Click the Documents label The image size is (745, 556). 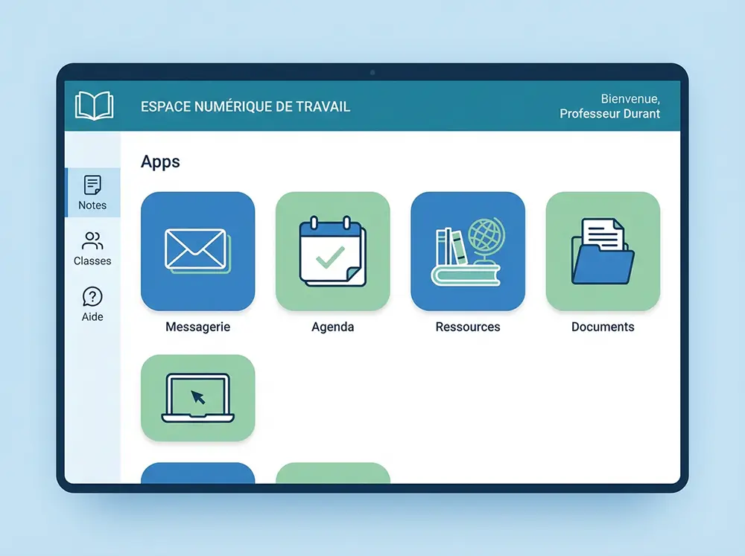pos(602,327)
